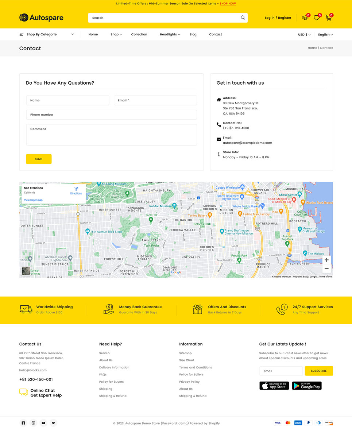Open the shopping cart icon
Screen dimensions: 352x429
pyautogui.click(x=328, y=18)
